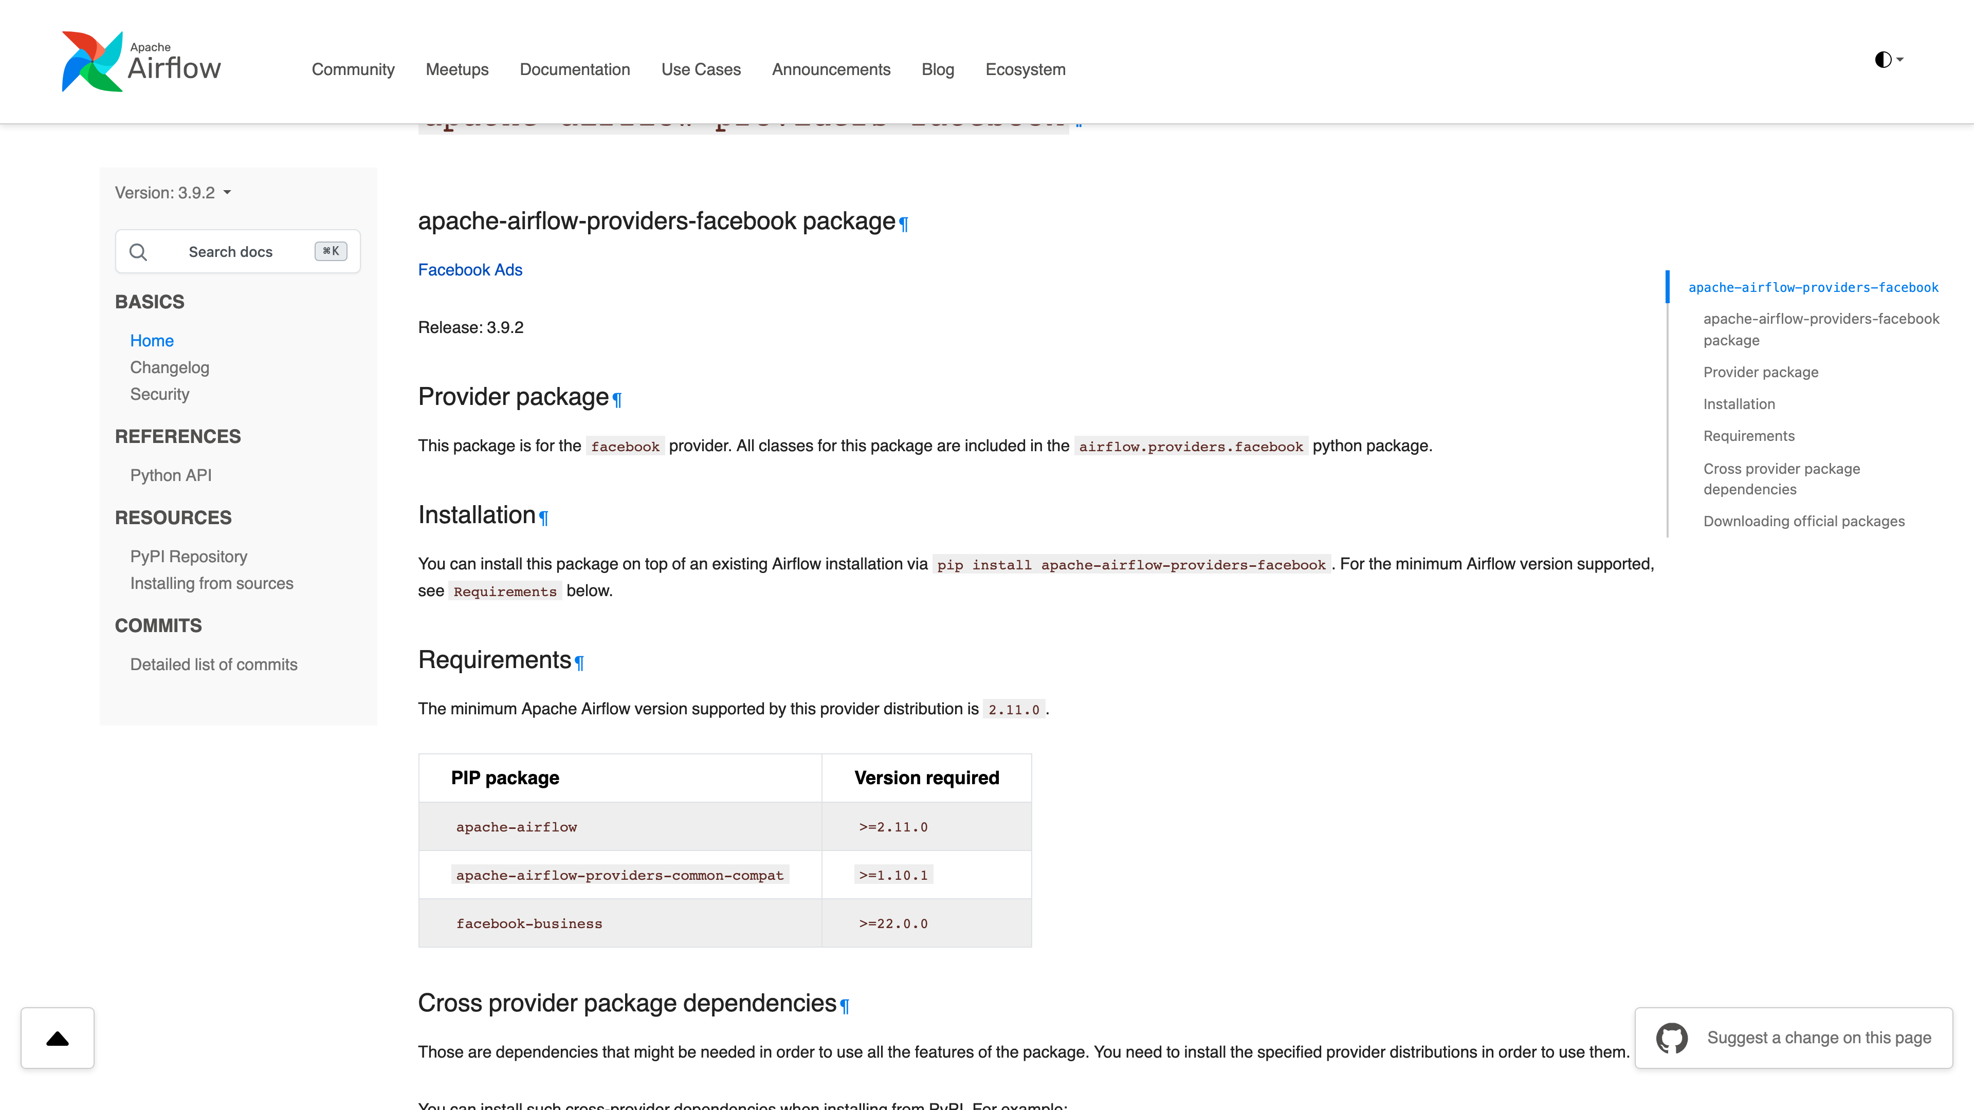
Task: Open the PyPI Repository page
Action: [x=189, y=557]
